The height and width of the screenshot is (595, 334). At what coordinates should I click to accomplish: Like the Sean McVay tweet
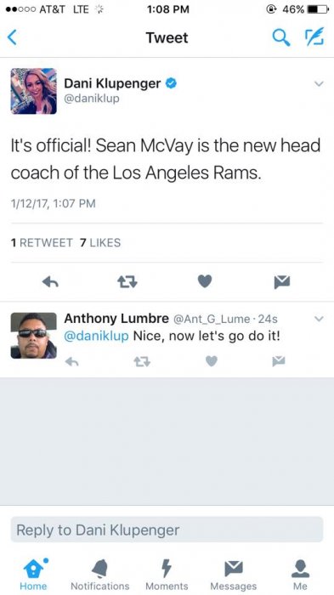tap(205, 281)
